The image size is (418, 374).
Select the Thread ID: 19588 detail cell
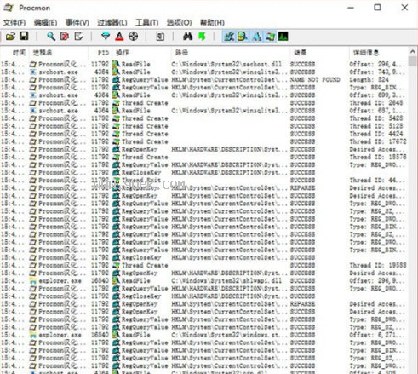click(x=378, y=265)
